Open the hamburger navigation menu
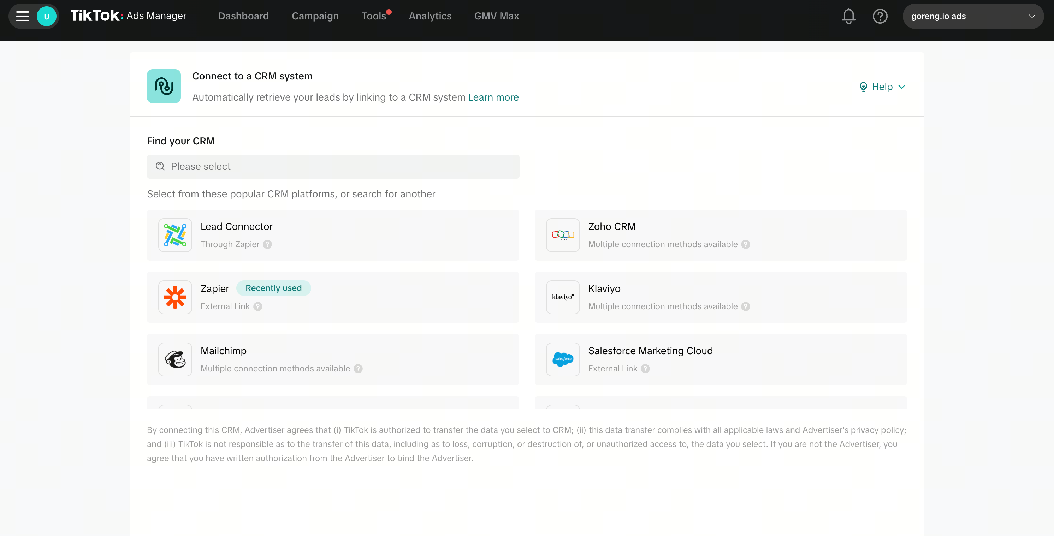This screenshot has height=536, width=1054. coord(23,16)
